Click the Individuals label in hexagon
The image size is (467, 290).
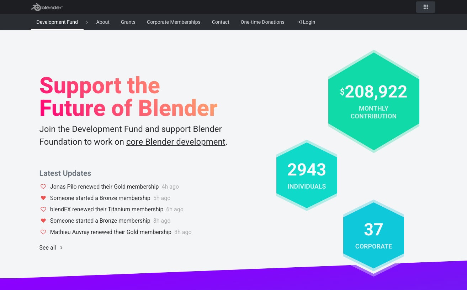click(307, 186)
